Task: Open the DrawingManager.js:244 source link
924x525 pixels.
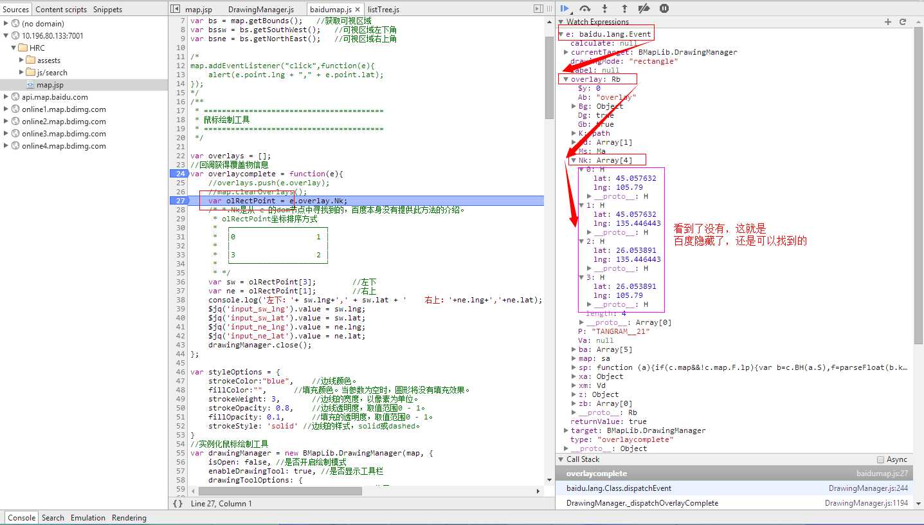Action: pyautogui.click(x=868, y=488)
